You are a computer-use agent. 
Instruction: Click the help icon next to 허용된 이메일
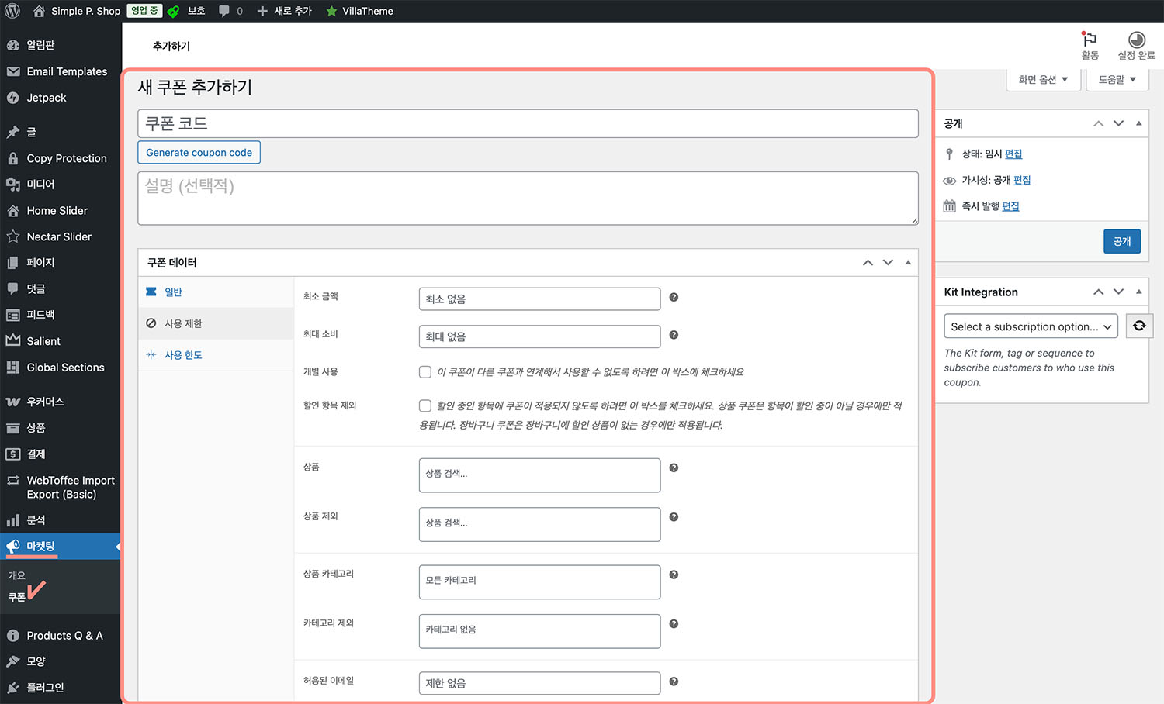(x=674, y=682)
